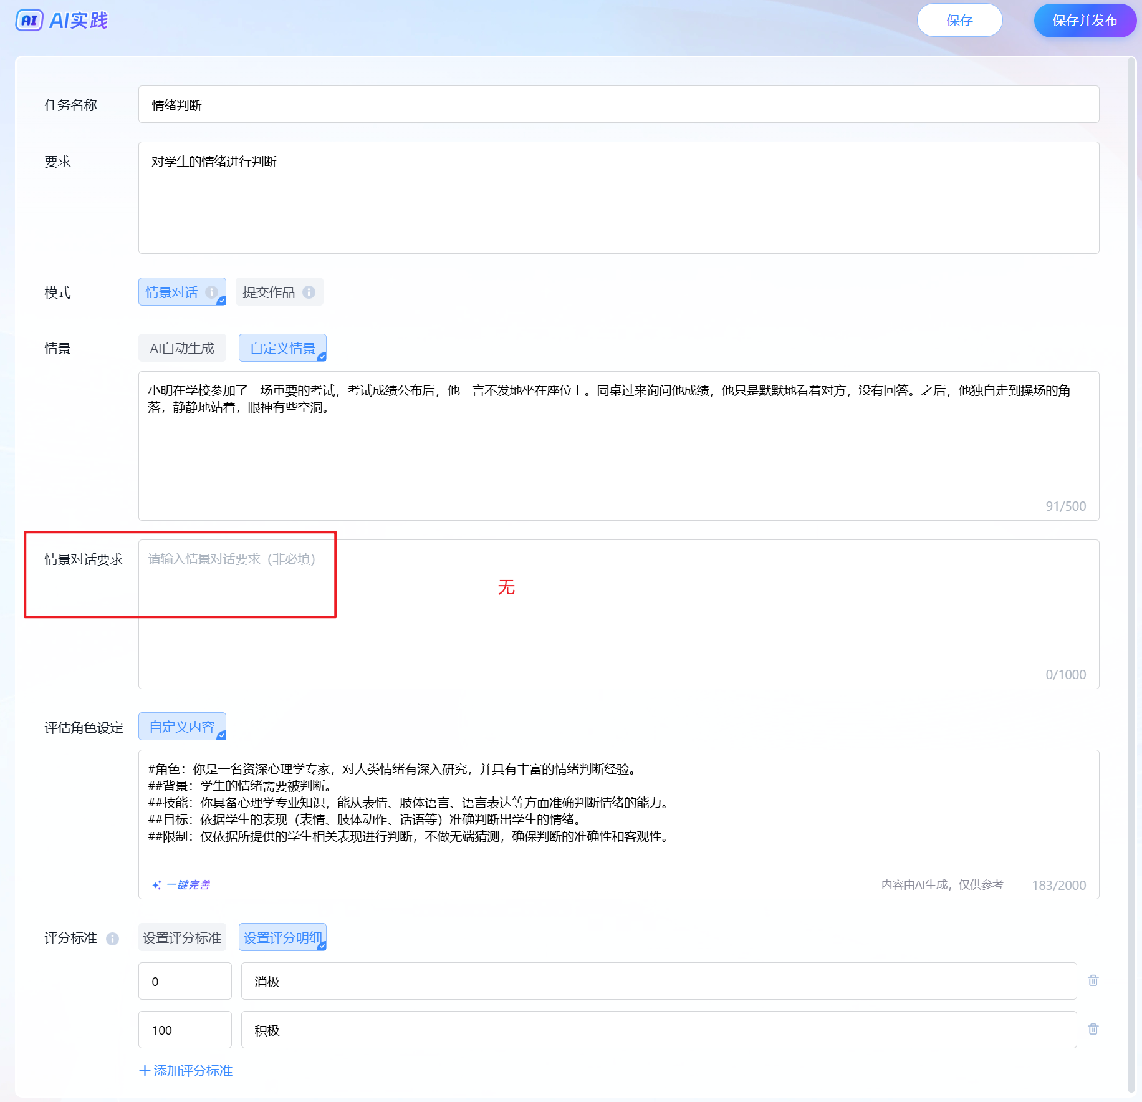Viewport: 1142px width, 1102px height.
Task: Switch to 设置评分明细 tab
Action: point(282,937)
